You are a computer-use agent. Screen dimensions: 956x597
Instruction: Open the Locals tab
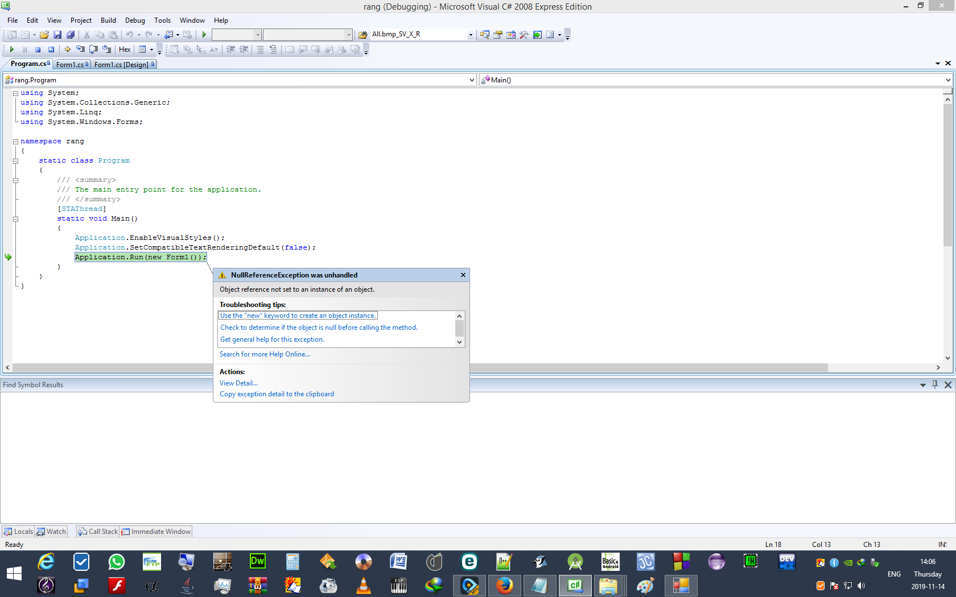click(x=18, y=532)
